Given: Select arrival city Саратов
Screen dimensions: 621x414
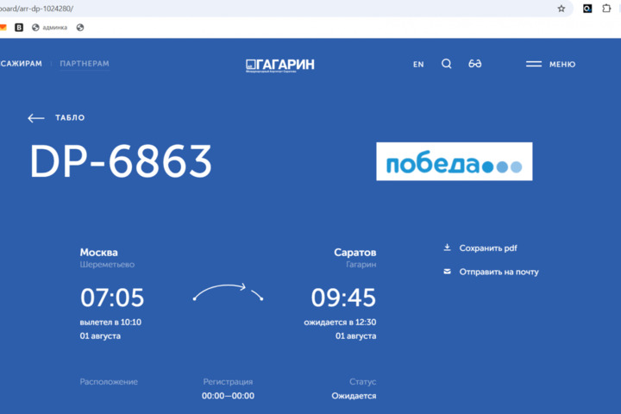Looking at the screenshot, I should [x=354, y=253].
